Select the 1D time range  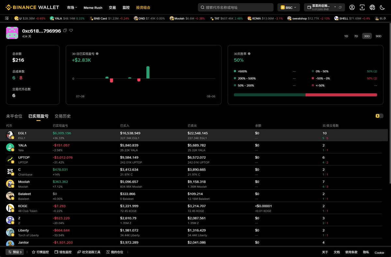coord(346,36)
